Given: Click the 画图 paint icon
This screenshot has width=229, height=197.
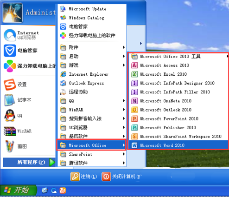Looking at the screenshot, I should click(x=10, y=146).
